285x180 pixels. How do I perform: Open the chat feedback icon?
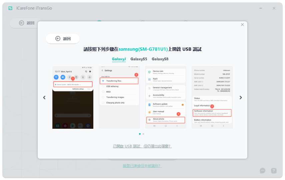click(x=262, y=171)
